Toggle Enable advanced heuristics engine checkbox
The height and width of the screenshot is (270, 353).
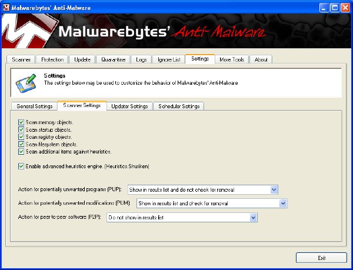[21, 166]
